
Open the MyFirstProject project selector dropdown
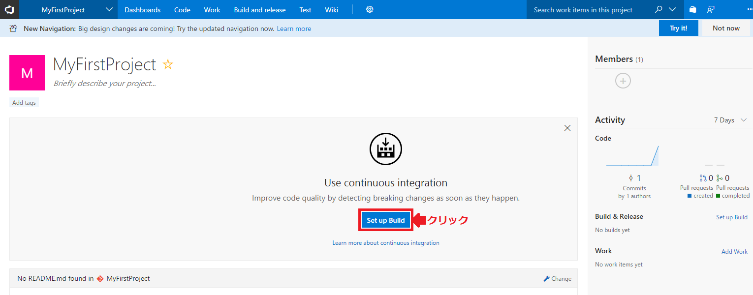[x=68, y=10]
